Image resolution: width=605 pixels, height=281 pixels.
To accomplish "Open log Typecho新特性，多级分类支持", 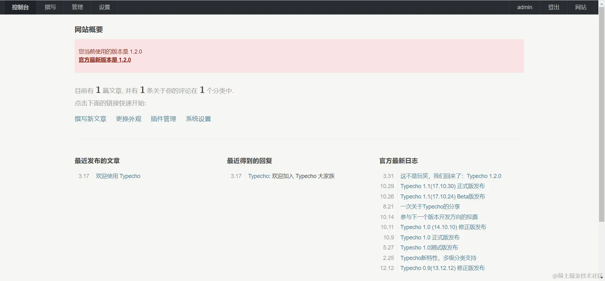I will coord(438,258).
